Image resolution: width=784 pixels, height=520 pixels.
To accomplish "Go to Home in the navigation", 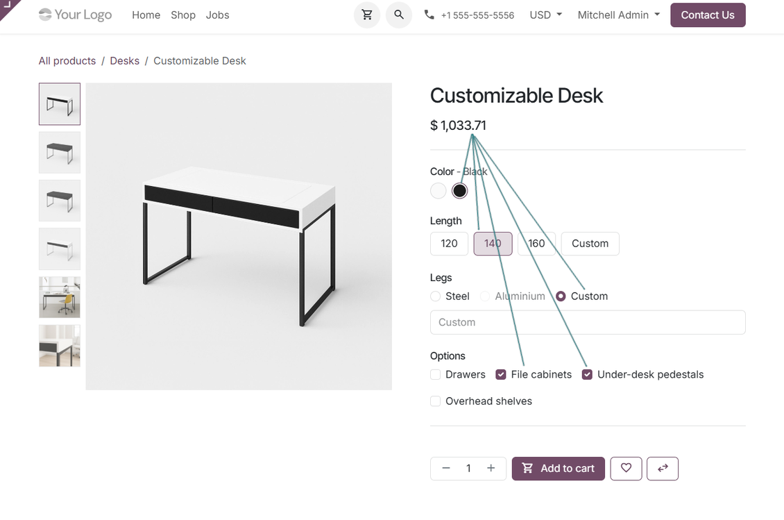I will click(x=146, y=15).
